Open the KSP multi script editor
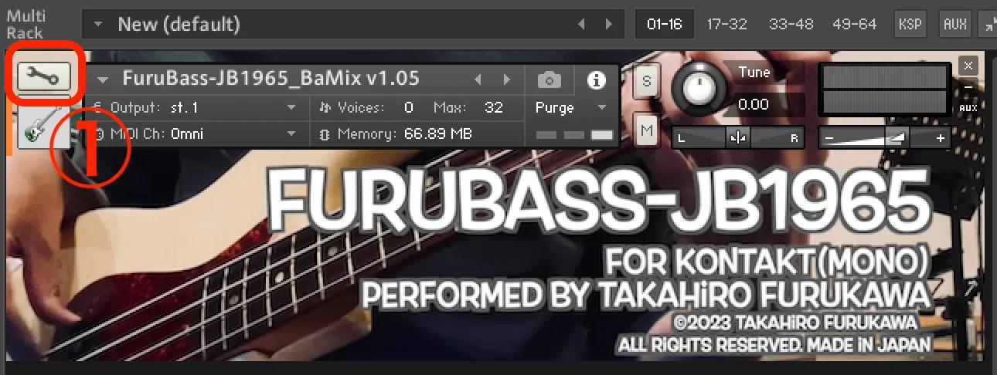The image size is (997, 375). 910,24
